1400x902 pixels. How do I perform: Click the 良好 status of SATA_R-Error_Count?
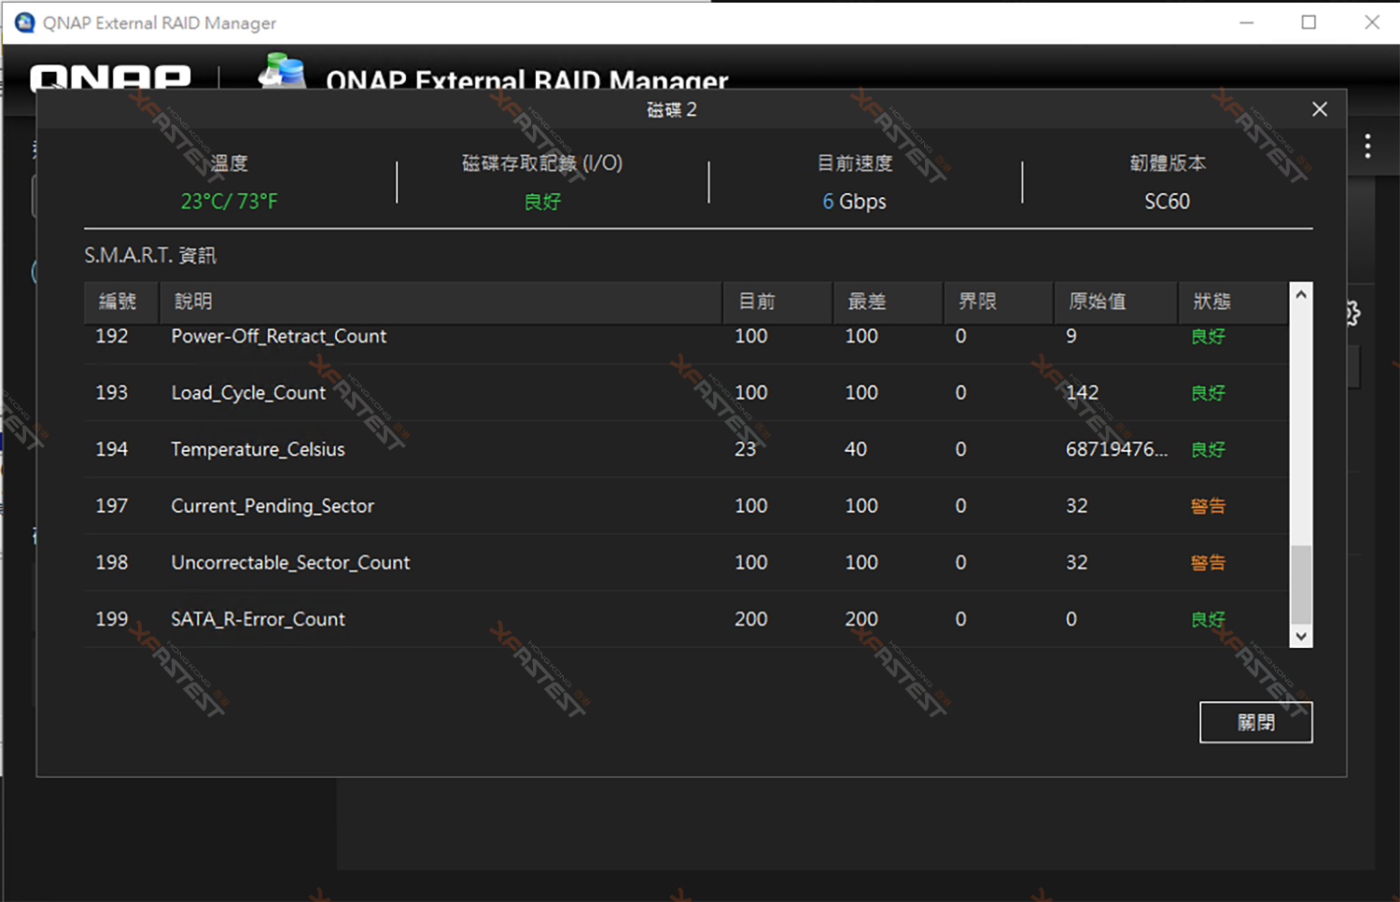click(x=1208, y=619)
